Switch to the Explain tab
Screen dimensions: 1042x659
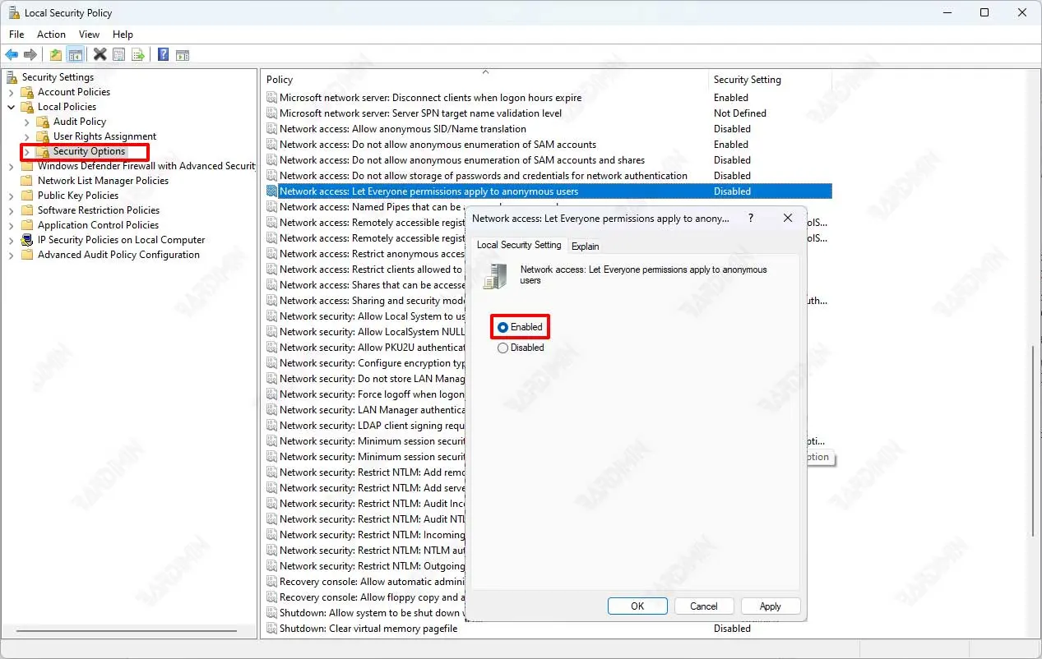tap(586, 246)
